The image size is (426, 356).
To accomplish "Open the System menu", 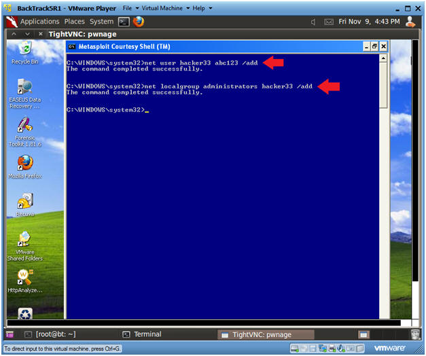I will 101,22.
